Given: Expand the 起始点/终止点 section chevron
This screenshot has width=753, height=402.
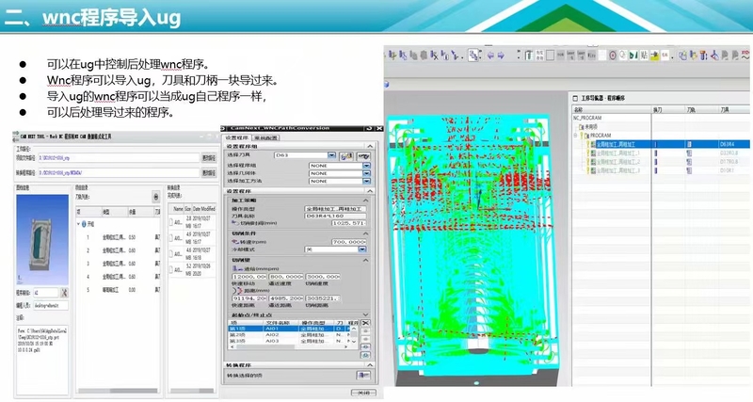Looking at the screenshot, I should tap(366, 315).
